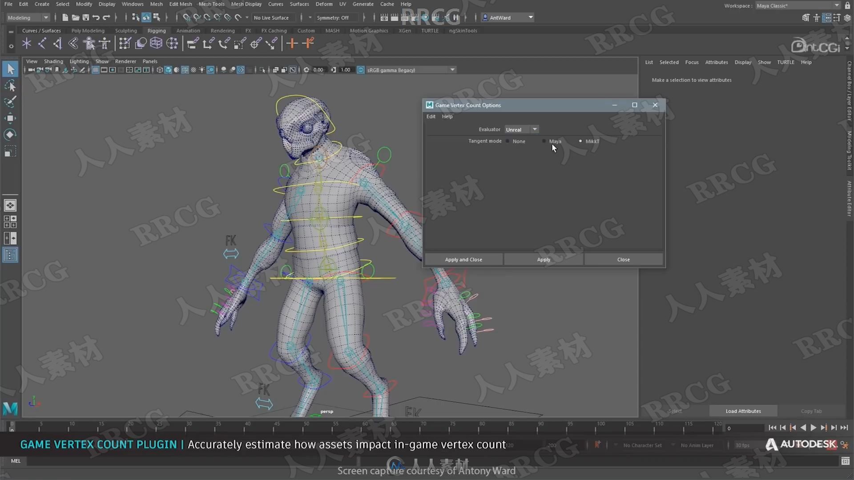This screenshot has height=480, width=854.
Task: Open the Symmetry Off dropdown
Action: [337, 18]
